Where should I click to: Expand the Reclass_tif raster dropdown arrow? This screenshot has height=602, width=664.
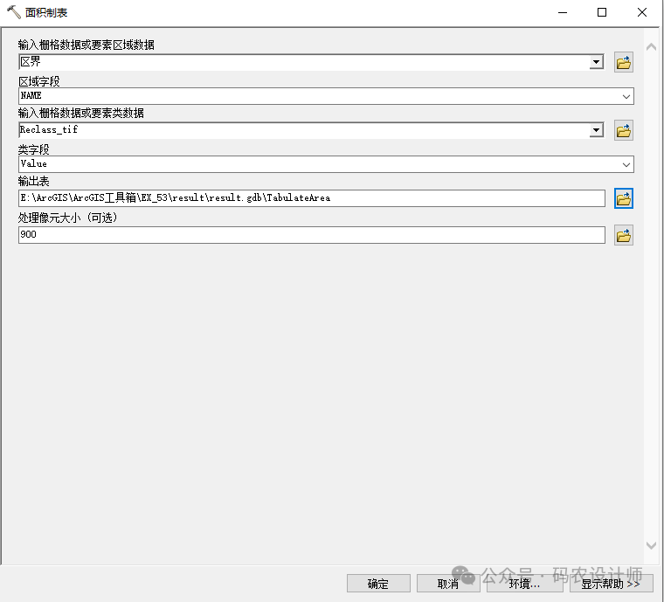pos(597,130)
